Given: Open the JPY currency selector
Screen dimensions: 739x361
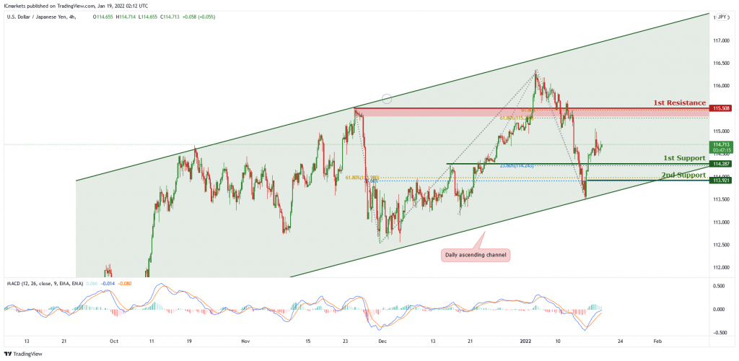Looking at the screenshot, I should click(x=722, y=17).
